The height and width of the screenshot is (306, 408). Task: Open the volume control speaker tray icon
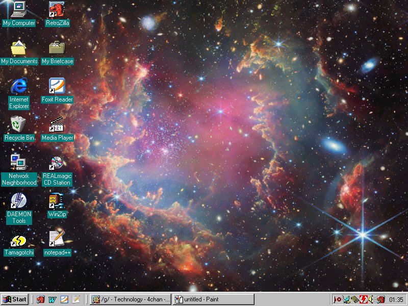[x=371, y=299]
